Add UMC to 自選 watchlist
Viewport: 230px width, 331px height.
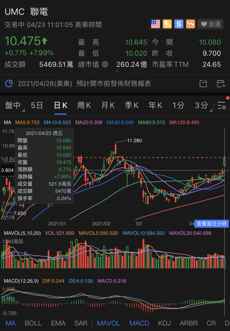(x=210, y=24)
